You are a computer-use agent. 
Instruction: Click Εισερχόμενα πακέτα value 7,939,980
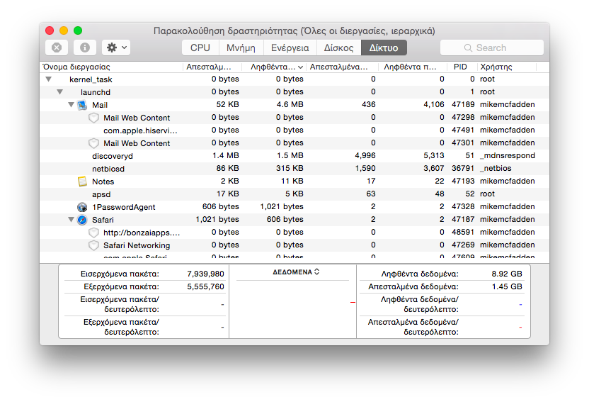(x=205, y=274)
